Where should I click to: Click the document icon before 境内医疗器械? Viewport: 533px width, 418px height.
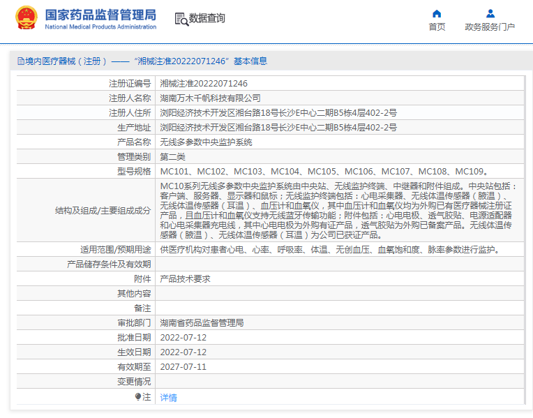coord(21,61)
